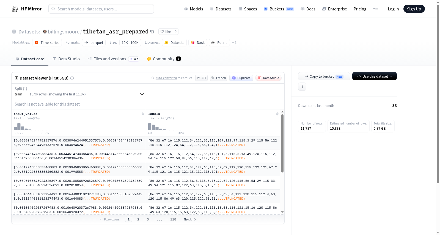Click the Dask library icon
Screen dimensions: 440x235
click(193, 43)
